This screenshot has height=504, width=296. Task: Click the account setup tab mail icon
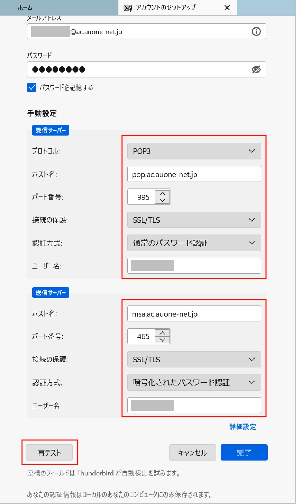tap(127, 8)
